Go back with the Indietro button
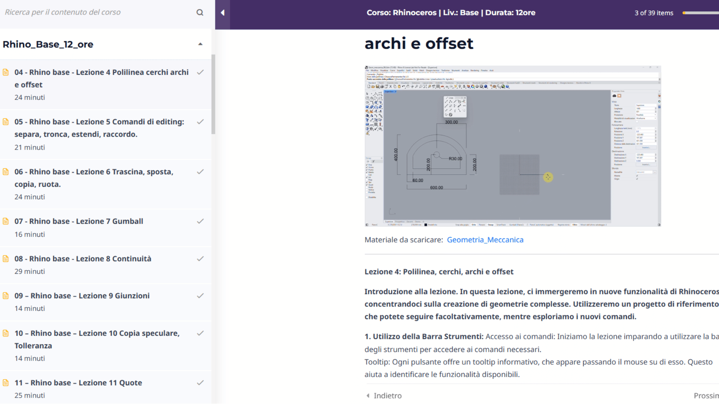 point(384,395)
